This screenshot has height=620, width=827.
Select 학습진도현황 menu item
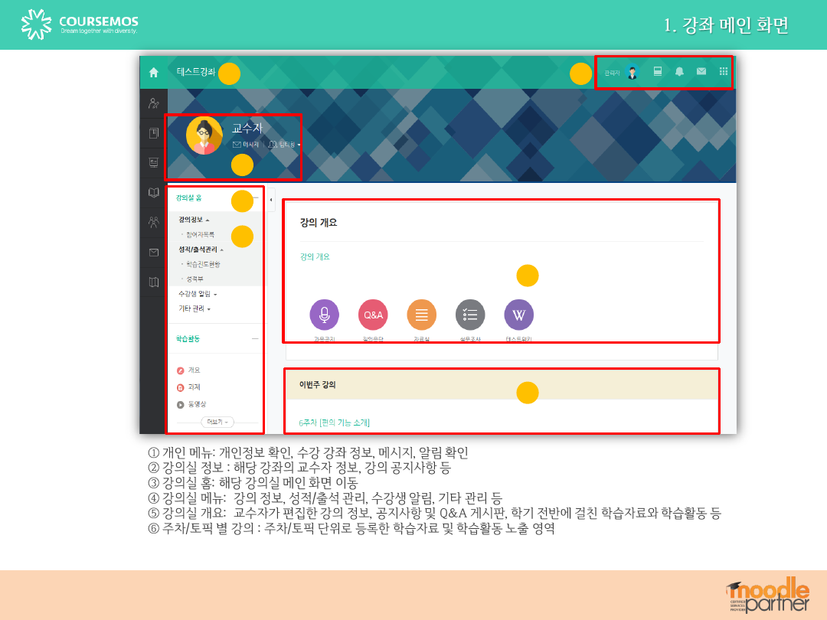[203, 264]
